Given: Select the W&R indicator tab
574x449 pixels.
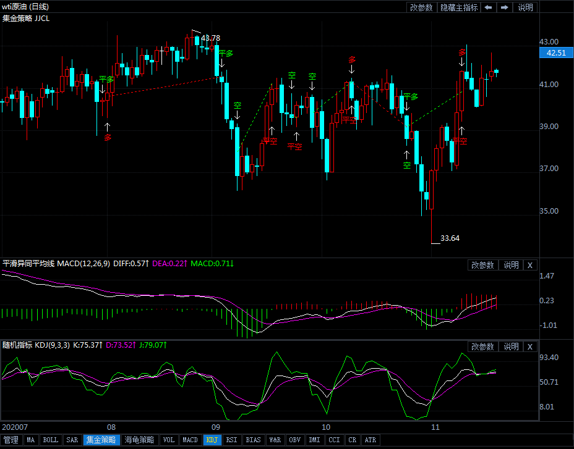Looking at the screenshot, I should click(x=275, y=440).
